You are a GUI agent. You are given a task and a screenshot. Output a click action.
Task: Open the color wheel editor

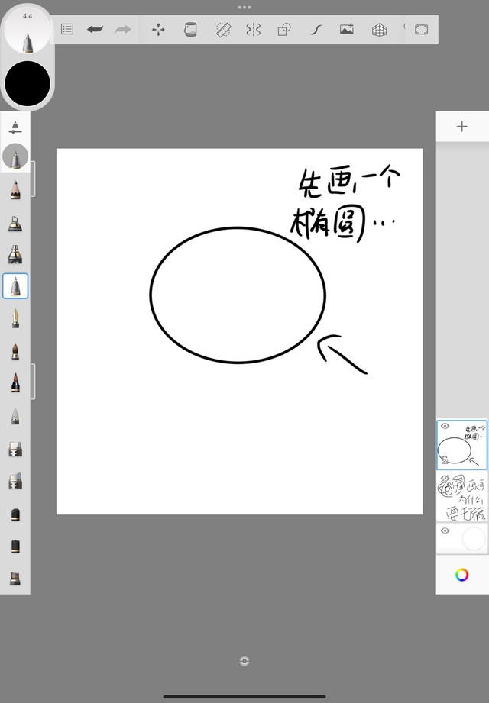pyautogui.click(x=461, y=575)
